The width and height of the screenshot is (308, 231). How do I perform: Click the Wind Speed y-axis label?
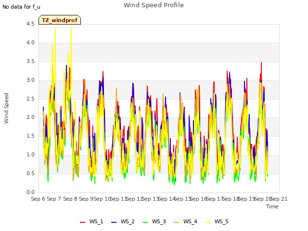pyautogui.click(x=6, y=108)
